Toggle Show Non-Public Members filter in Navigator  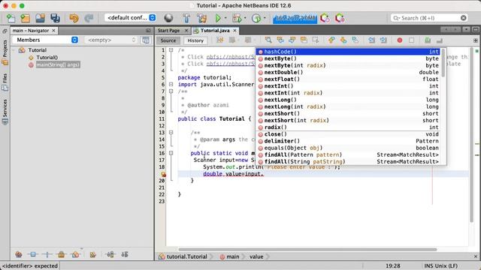pyautogui.click(x=61, y=254)
